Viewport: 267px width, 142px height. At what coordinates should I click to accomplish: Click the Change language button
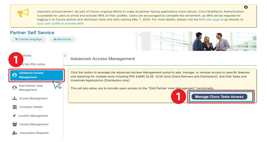[28, 39]
